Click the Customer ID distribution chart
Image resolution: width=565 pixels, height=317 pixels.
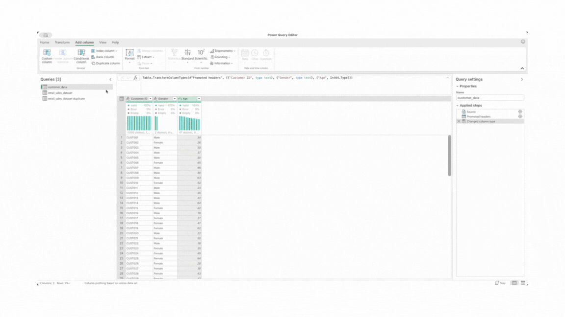pyautogui.click(x=139, y=123)
